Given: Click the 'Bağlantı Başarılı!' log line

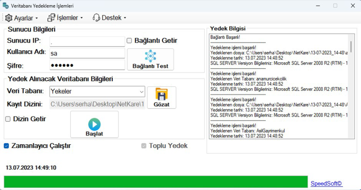Looking at the screenshot, I should pos(225,37).
